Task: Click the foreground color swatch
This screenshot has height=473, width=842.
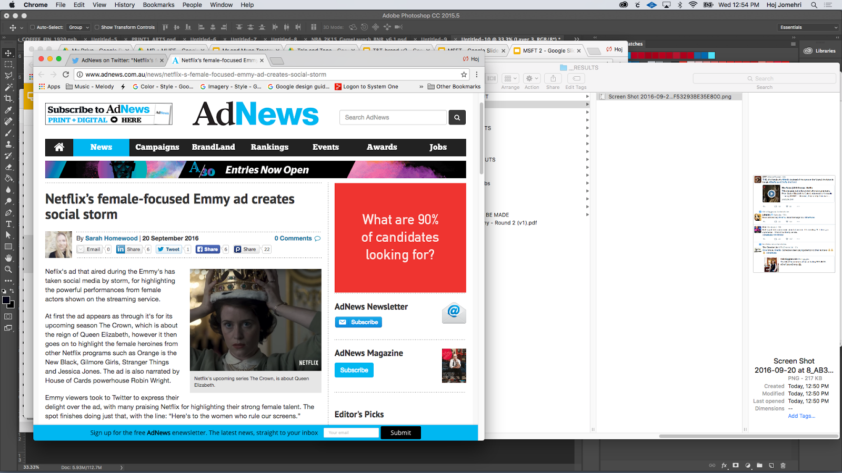Action: (x=6, y=300)
